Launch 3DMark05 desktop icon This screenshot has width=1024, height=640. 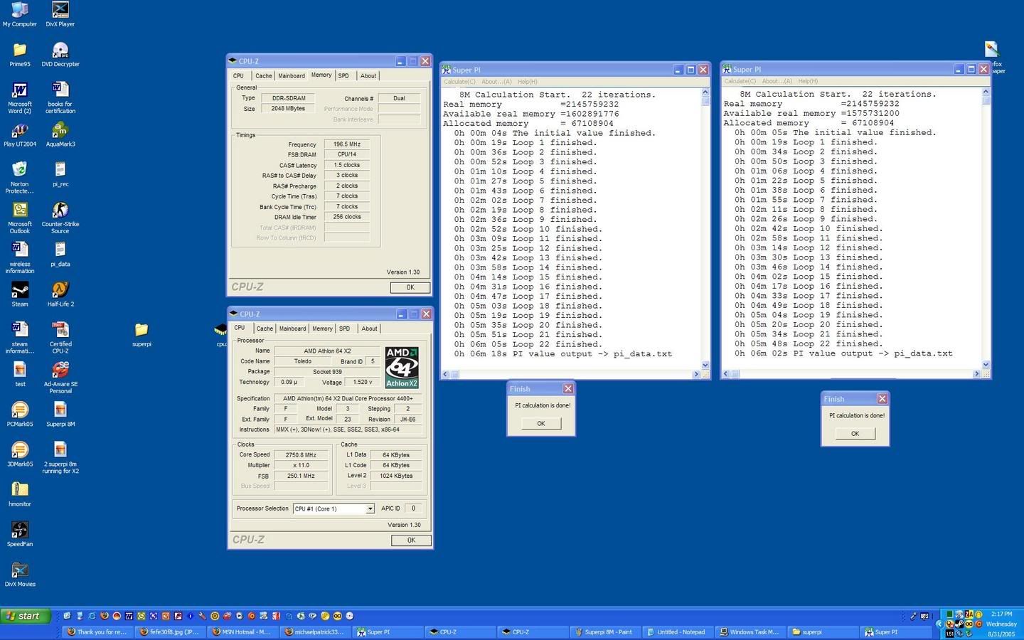(x=19, y=454)
